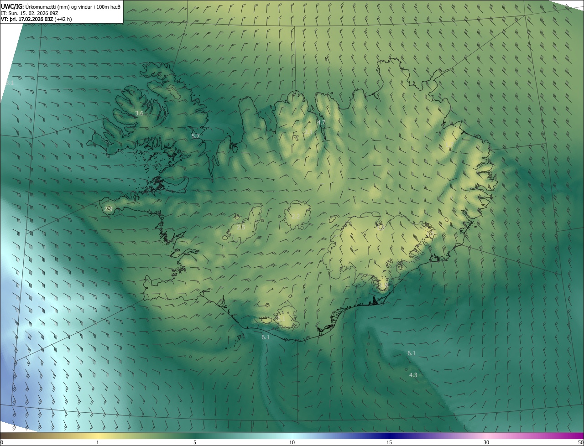
Task: Pick the 2.9 label on the western peninsula
Action: click(108, 209)
